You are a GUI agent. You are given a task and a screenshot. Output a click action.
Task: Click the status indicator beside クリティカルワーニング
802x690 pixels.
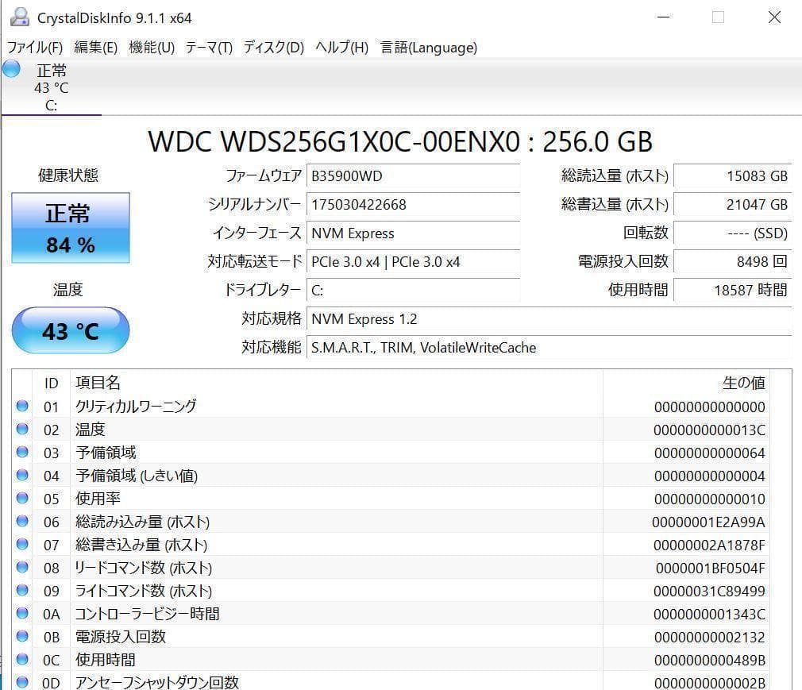(22, 407)
